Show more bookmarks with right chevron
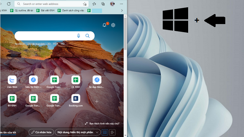The width and height of the screenshot is (244, 137). (x=122, y=11)
